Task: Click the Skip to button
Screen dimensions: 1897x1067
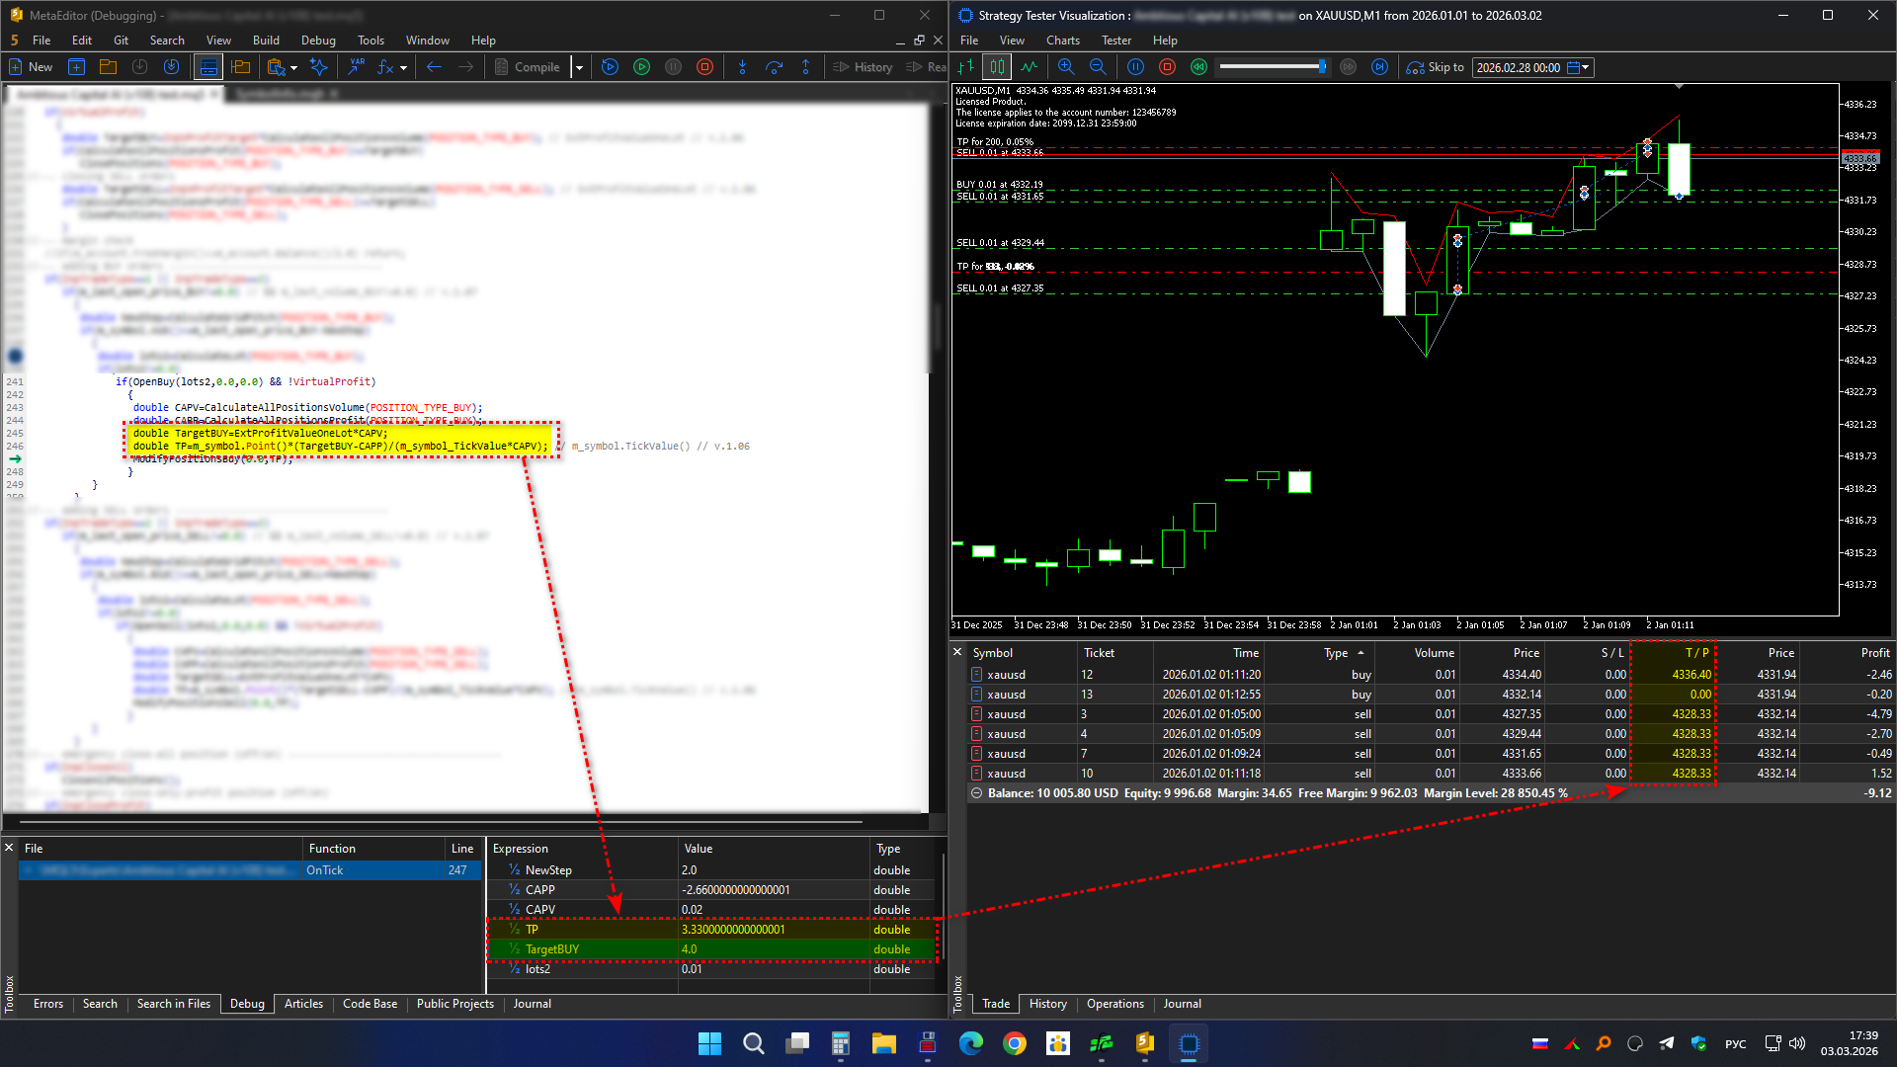Action: 1436,67
